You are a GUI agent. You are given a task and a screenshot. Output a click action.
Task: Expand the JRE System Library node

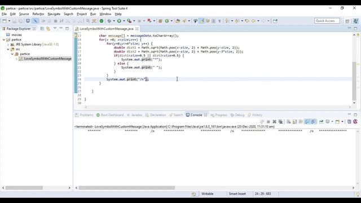click(8, 45)
